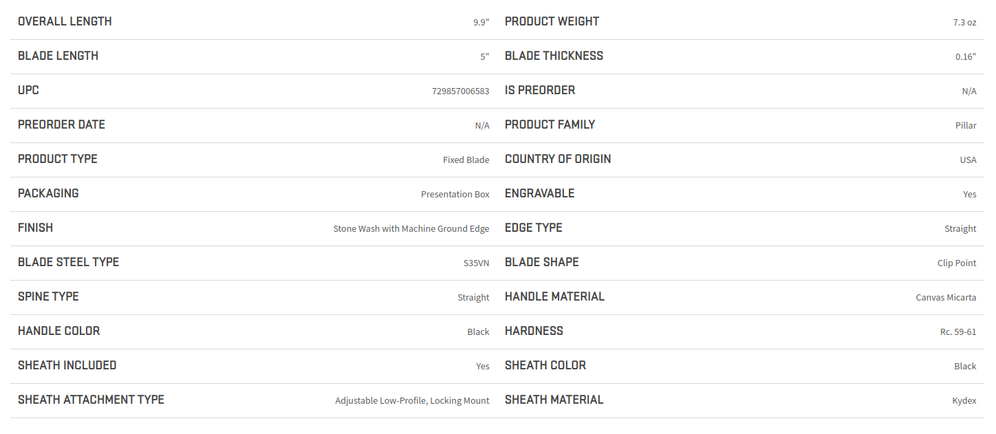Select the UPC number 729857006583
This screenshot has height=434, width=996.
[x=461, y=91]
